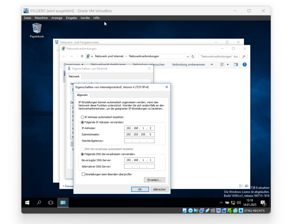Open the Papierkorb desktop icon
The height and width of the screenshot is (224, 297).
pyautogui.click(x=37, y=30)
